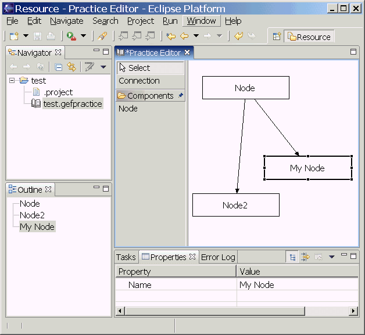The width and height of the screenshot is (365, 335).
Task: Select test.gefpractice file in Navigator
Action: point(72,103)
